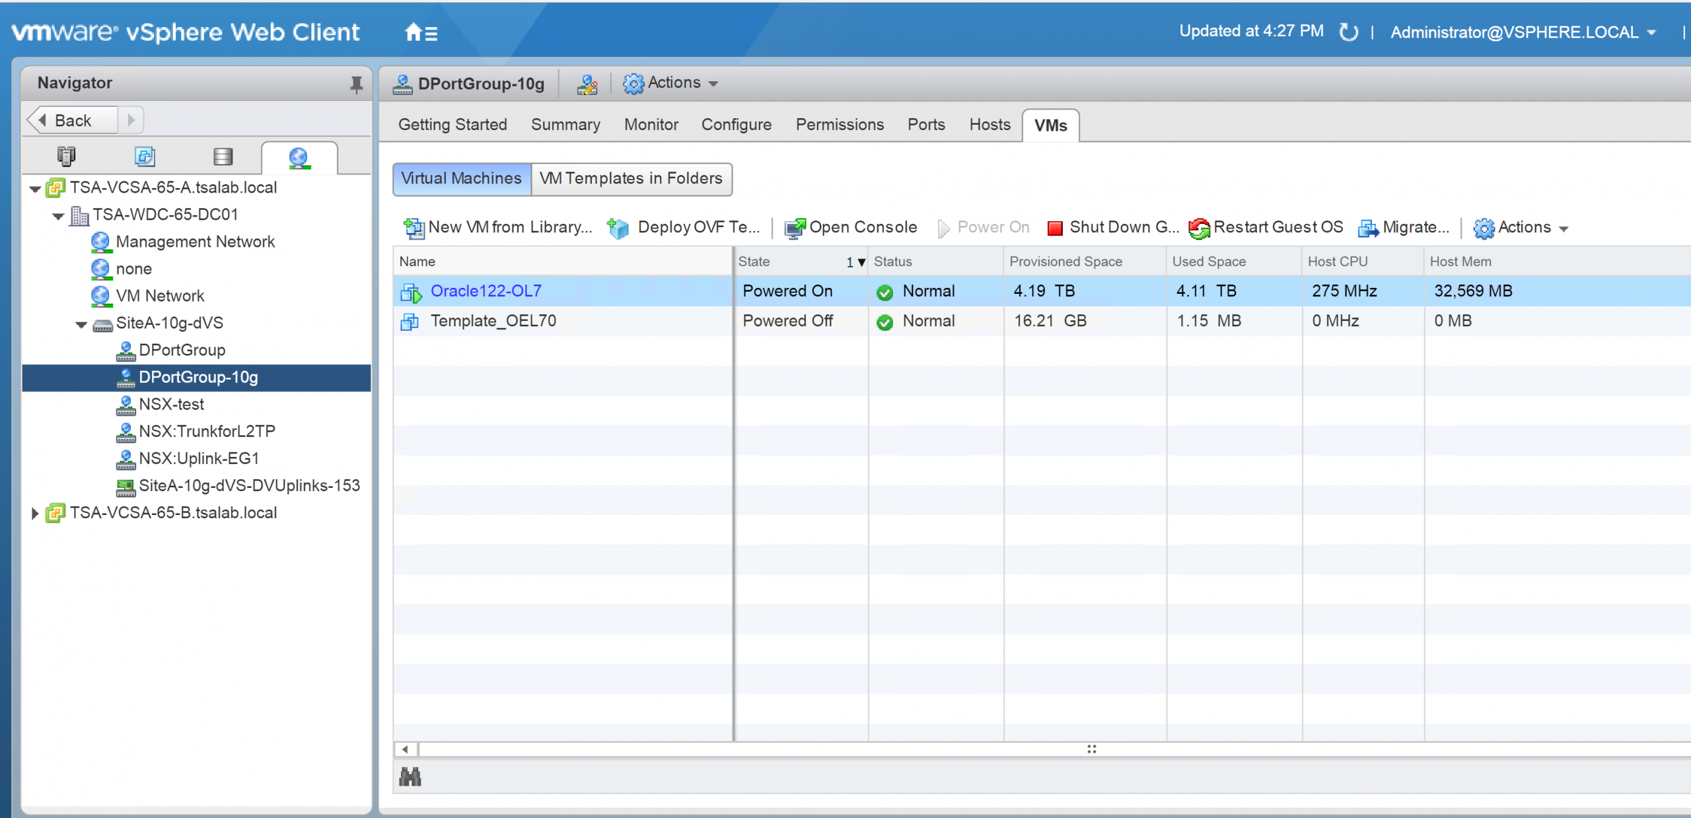Expand TSA-VCSA-65-B.tsalab.local node
The width and height of the screenshot is (1691, 818).
(x=34, y=513)
